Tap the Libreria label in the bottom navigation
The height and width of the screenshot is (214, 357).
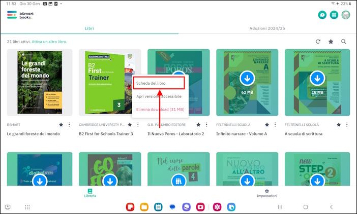click(90, 196)
